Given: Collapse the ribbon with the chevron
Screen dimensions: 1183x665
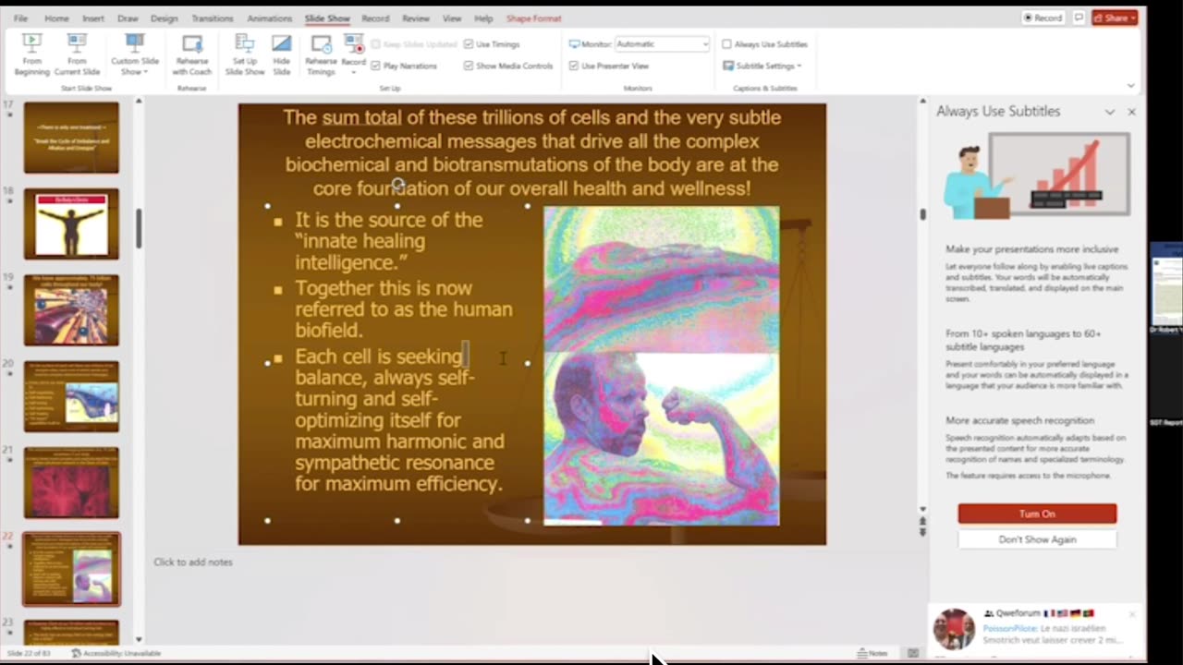Looking at the screenshot, I should [x=1130, y=86].
